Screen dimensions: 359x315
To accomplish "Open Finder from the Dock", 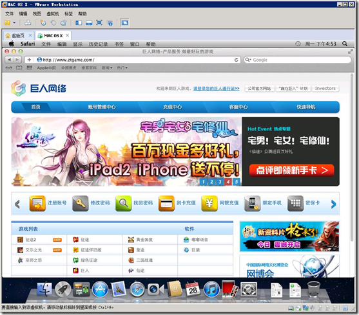I will coord(44,289).
